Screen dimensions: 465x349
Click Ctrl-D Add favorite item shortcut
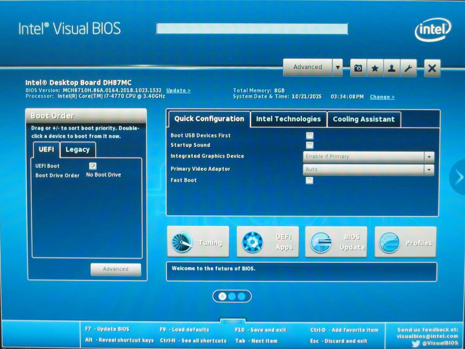pyautogui.click(x=344, y=330)
